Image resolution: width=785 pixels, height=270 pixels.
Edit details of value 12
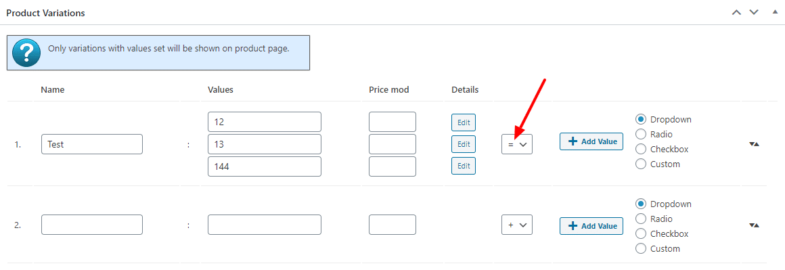point(464,122)
